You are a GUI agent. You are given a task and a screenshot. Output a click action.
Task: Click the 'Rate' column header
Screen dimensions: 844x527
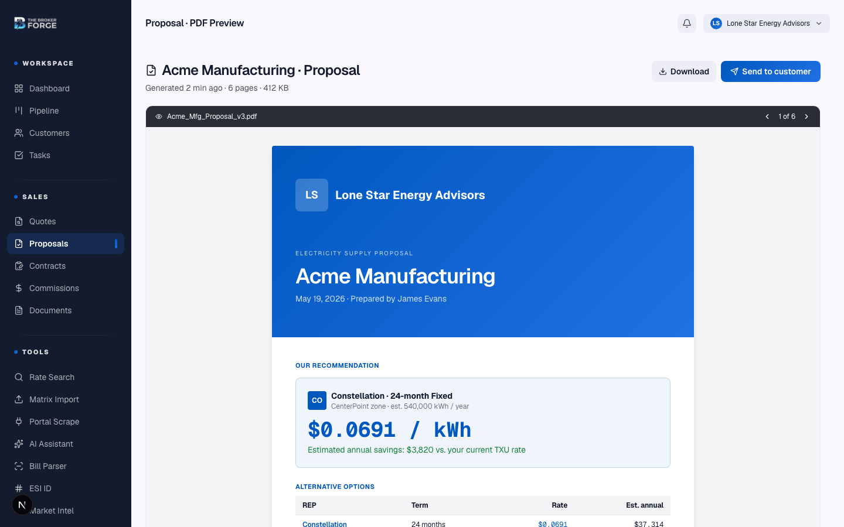[x=559, y=505]
